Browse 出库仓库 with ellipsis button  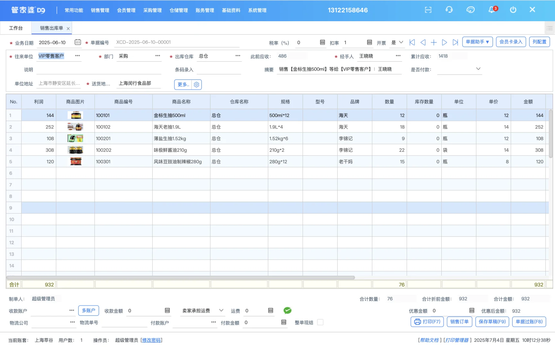click(x=238, y=56)
